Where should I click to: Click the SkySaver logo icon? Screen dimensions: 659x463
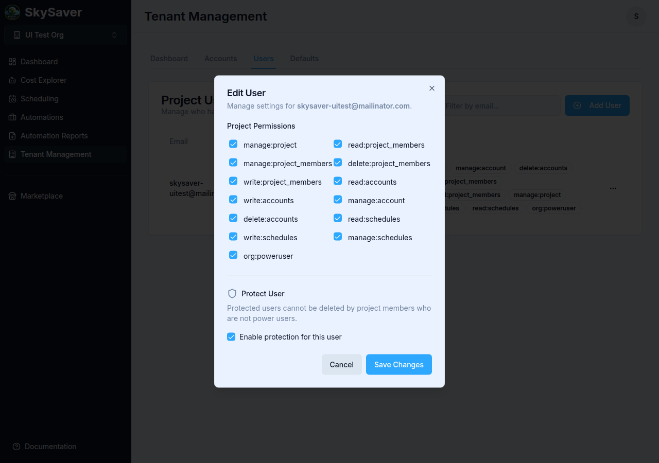[12, 12]
